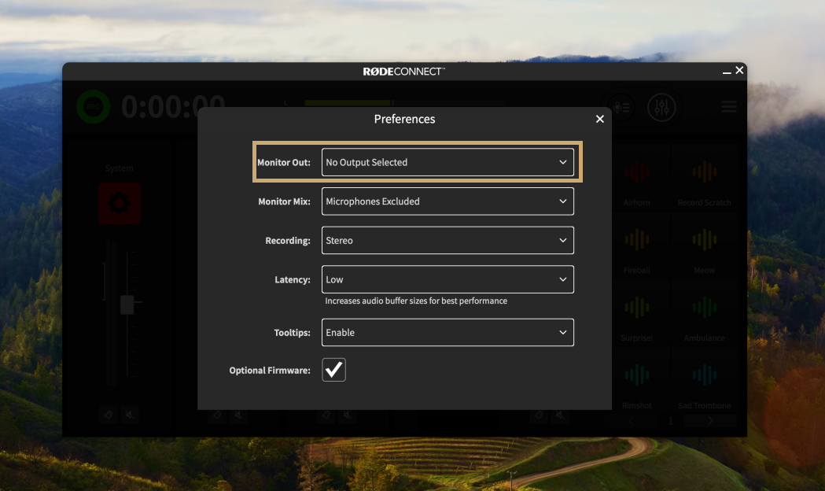Open the hamburger menu icon
The width and height of the screenshot is (825, 491).
tap(729, 107)
